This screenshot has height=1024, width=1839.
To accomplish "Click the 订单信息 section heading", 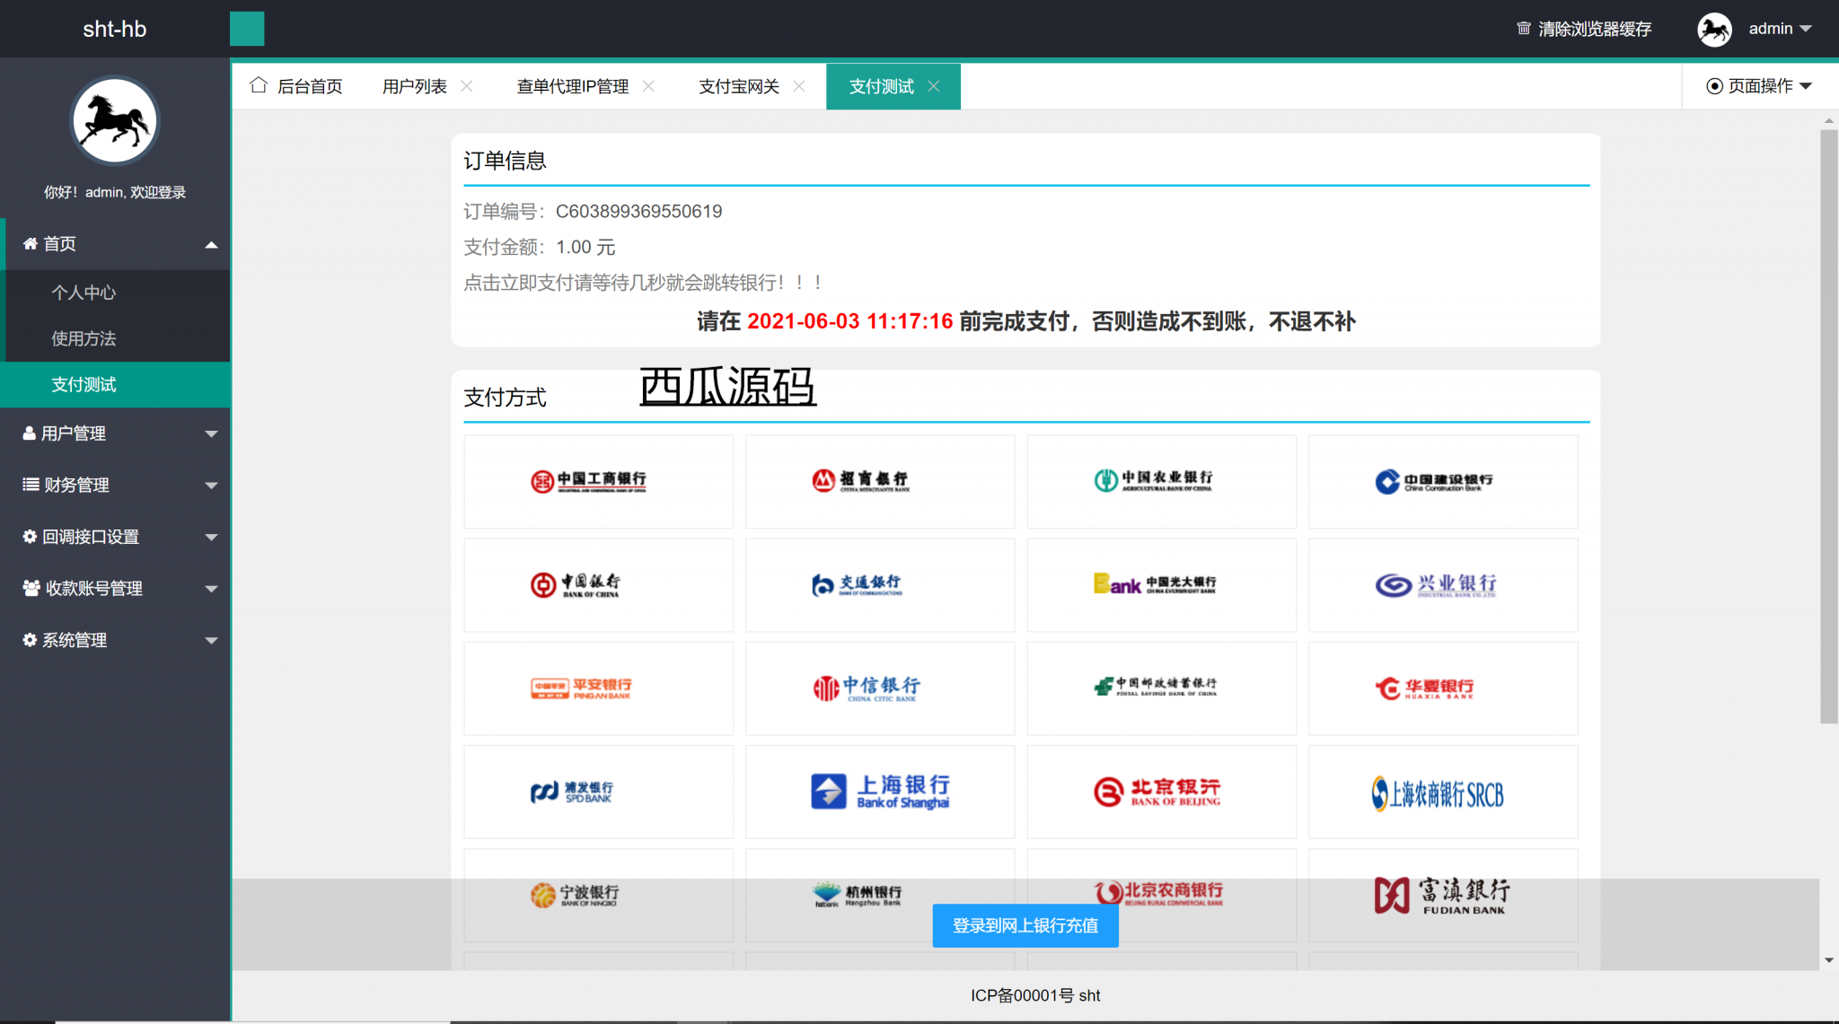I will pos(505,161).
